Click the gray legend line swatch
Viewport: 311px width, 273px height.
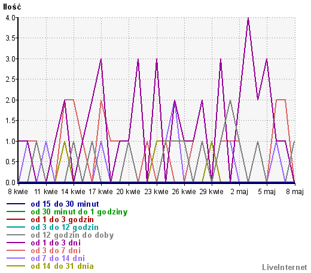pyautogui.click(x=16, y=235)
